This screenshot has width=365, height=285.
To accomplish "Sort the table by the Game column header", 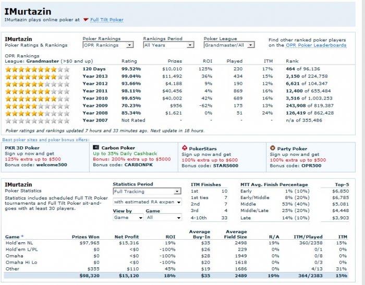I will [15, 237].
